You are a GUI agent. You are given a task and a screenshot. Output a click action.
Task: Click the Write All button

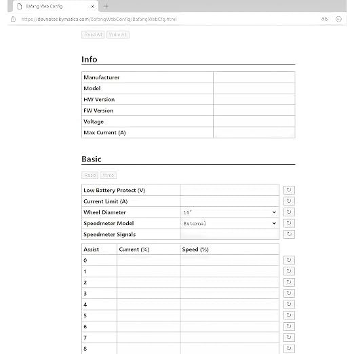[x=118, y=35]
